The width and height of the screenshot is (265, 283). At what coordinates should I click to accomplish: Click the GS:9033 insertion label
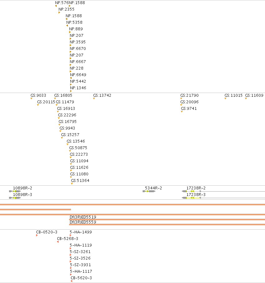point(38,95)
